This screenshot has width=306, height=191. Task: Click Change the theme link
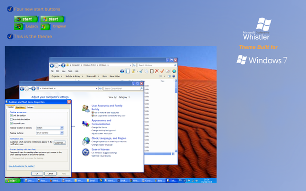coord(99,127)
